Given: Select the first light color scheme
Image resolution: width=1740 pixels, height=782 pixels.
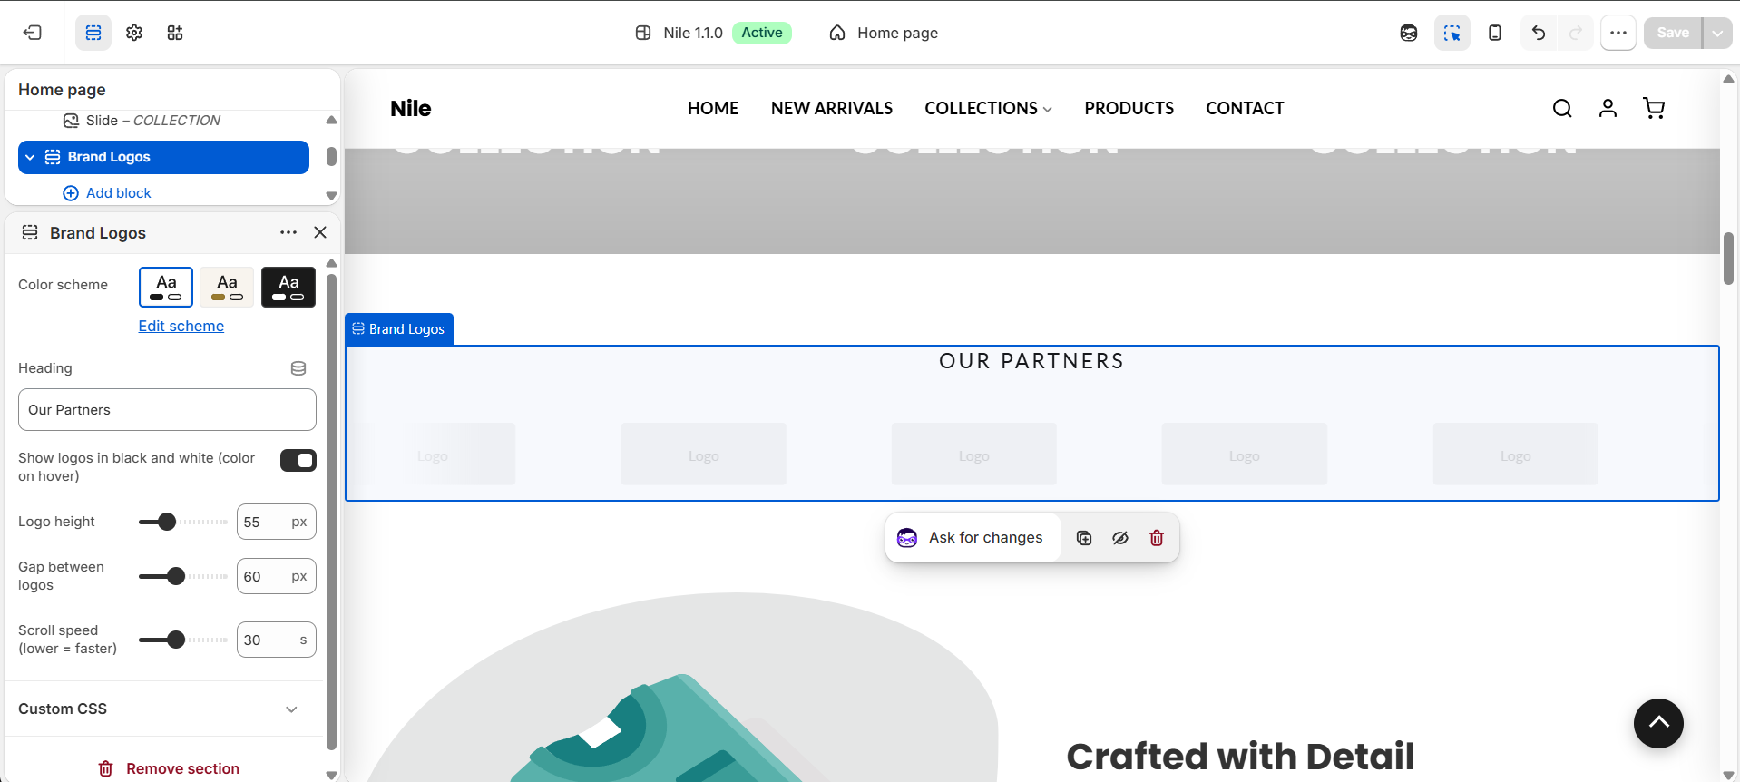Looking at the screenshot, I should pyautogui.click(x=166, y=287).
